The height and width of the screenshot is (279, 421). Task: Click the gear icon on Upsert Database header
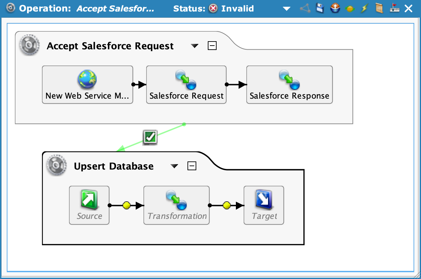[56, 166]
